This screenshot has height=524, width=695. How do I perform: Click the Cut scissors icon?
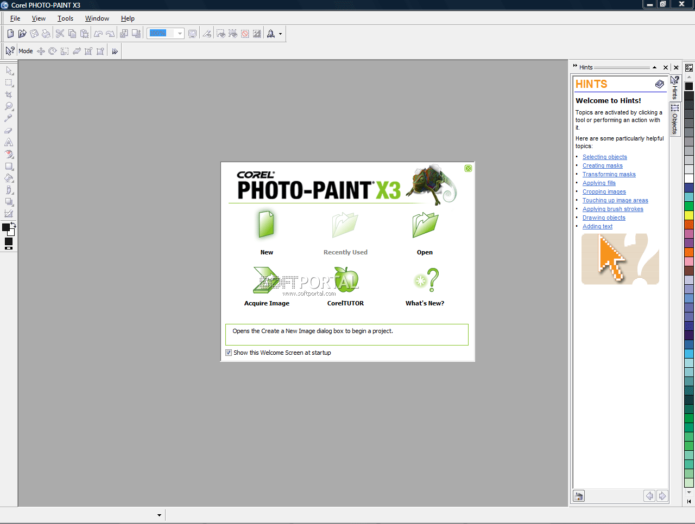[x=60, y=34]
